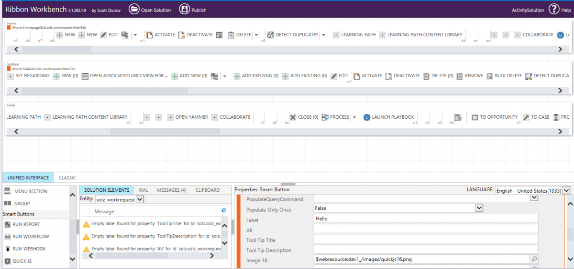
Task: Switch to the Classic tab
Action: click(67, 178)
